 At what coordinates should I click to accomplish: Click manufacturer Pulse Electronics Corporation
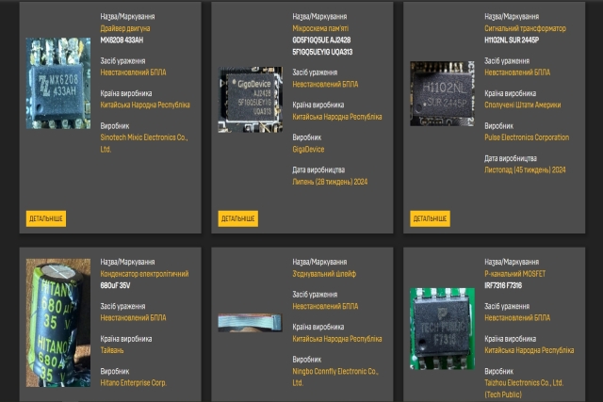pyautogui.click(x=527, y=137)
